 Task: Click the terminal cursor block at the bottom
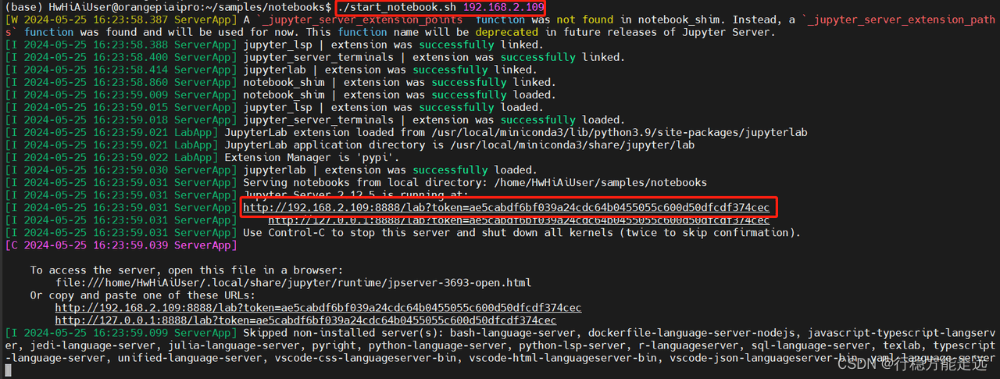(x=8, y=371)
